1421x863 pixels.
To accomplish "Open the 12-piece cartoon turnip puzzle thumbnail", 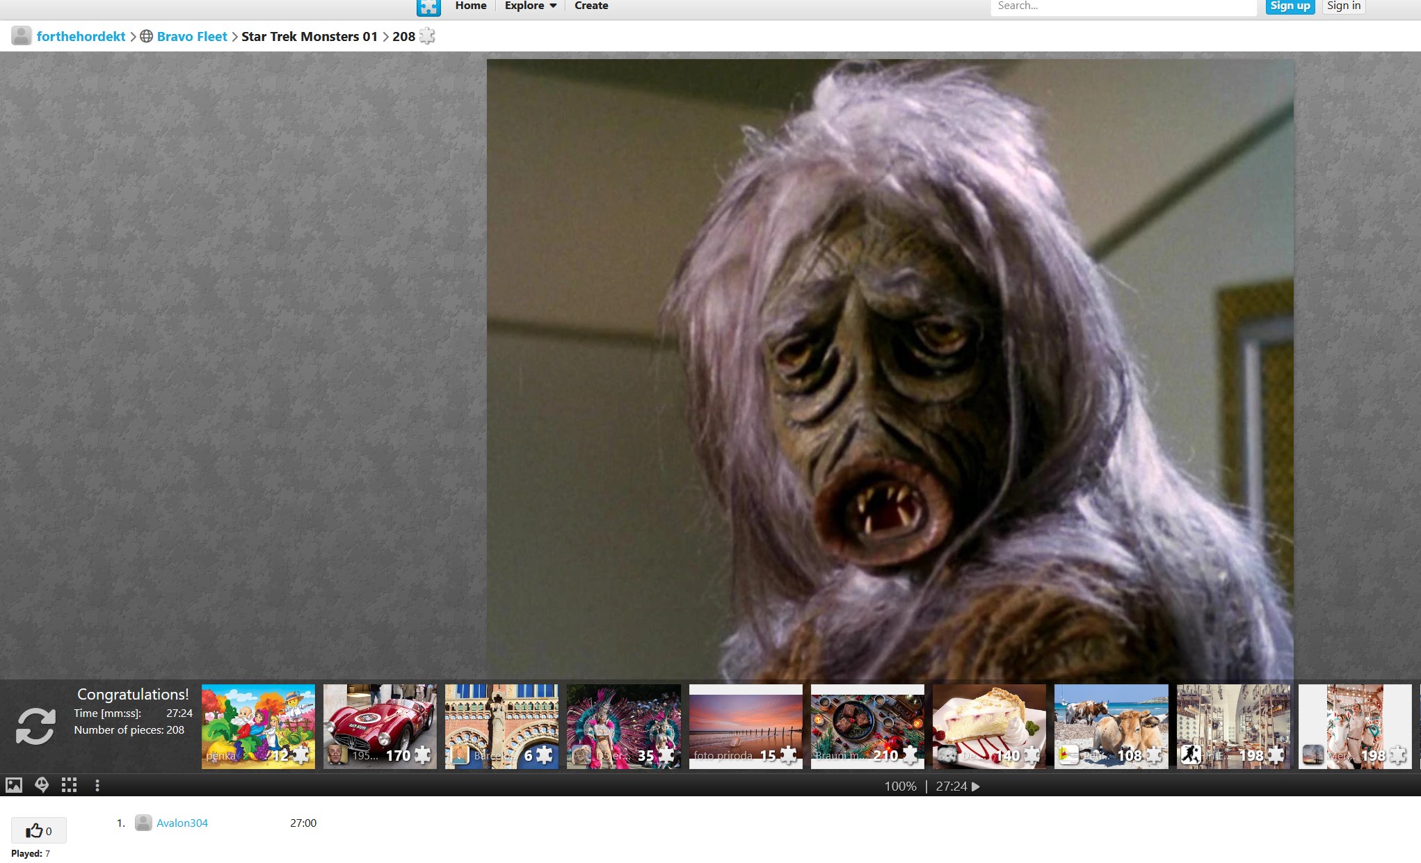I will pyautogui.click(x=258, y=726).
